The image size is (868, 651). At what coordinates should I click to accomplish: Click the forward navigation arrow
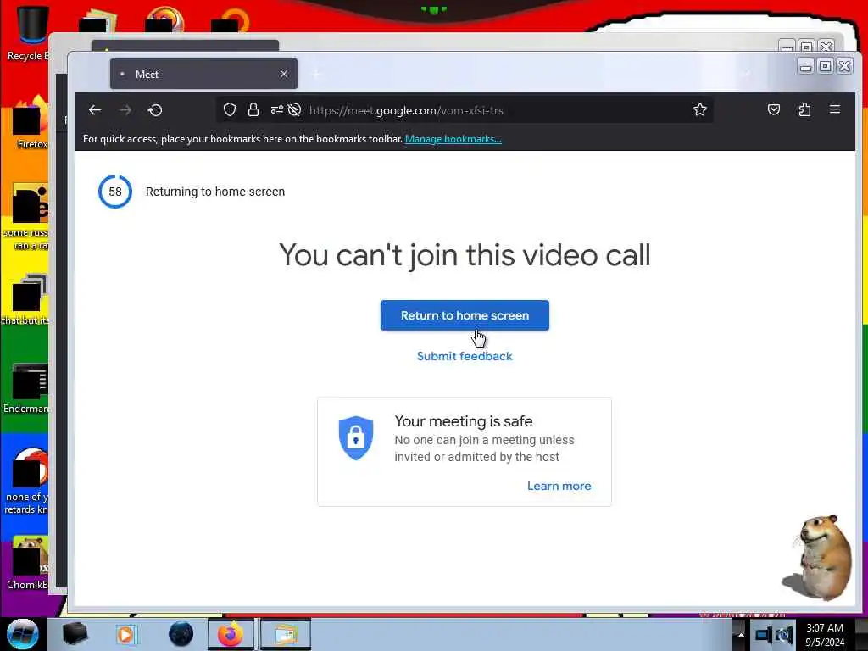125,110
